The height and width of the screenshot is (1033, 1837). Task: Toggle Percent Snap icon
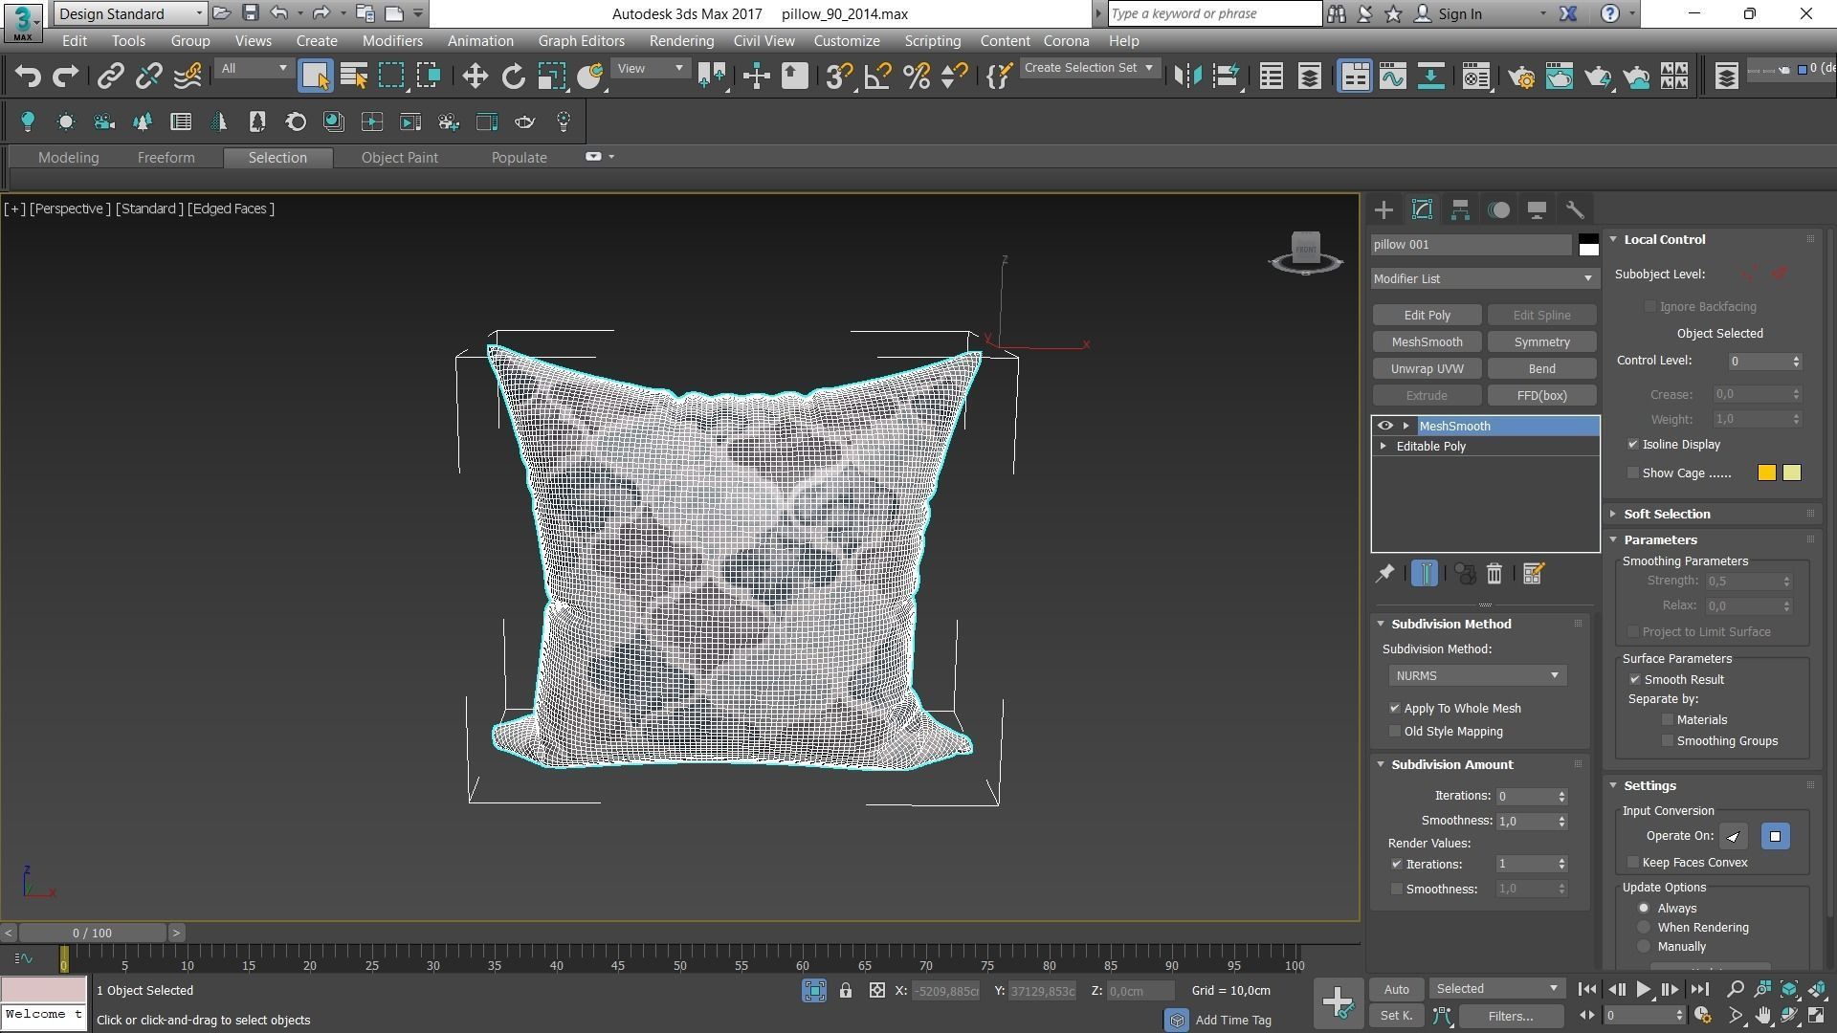coord(916,77)
